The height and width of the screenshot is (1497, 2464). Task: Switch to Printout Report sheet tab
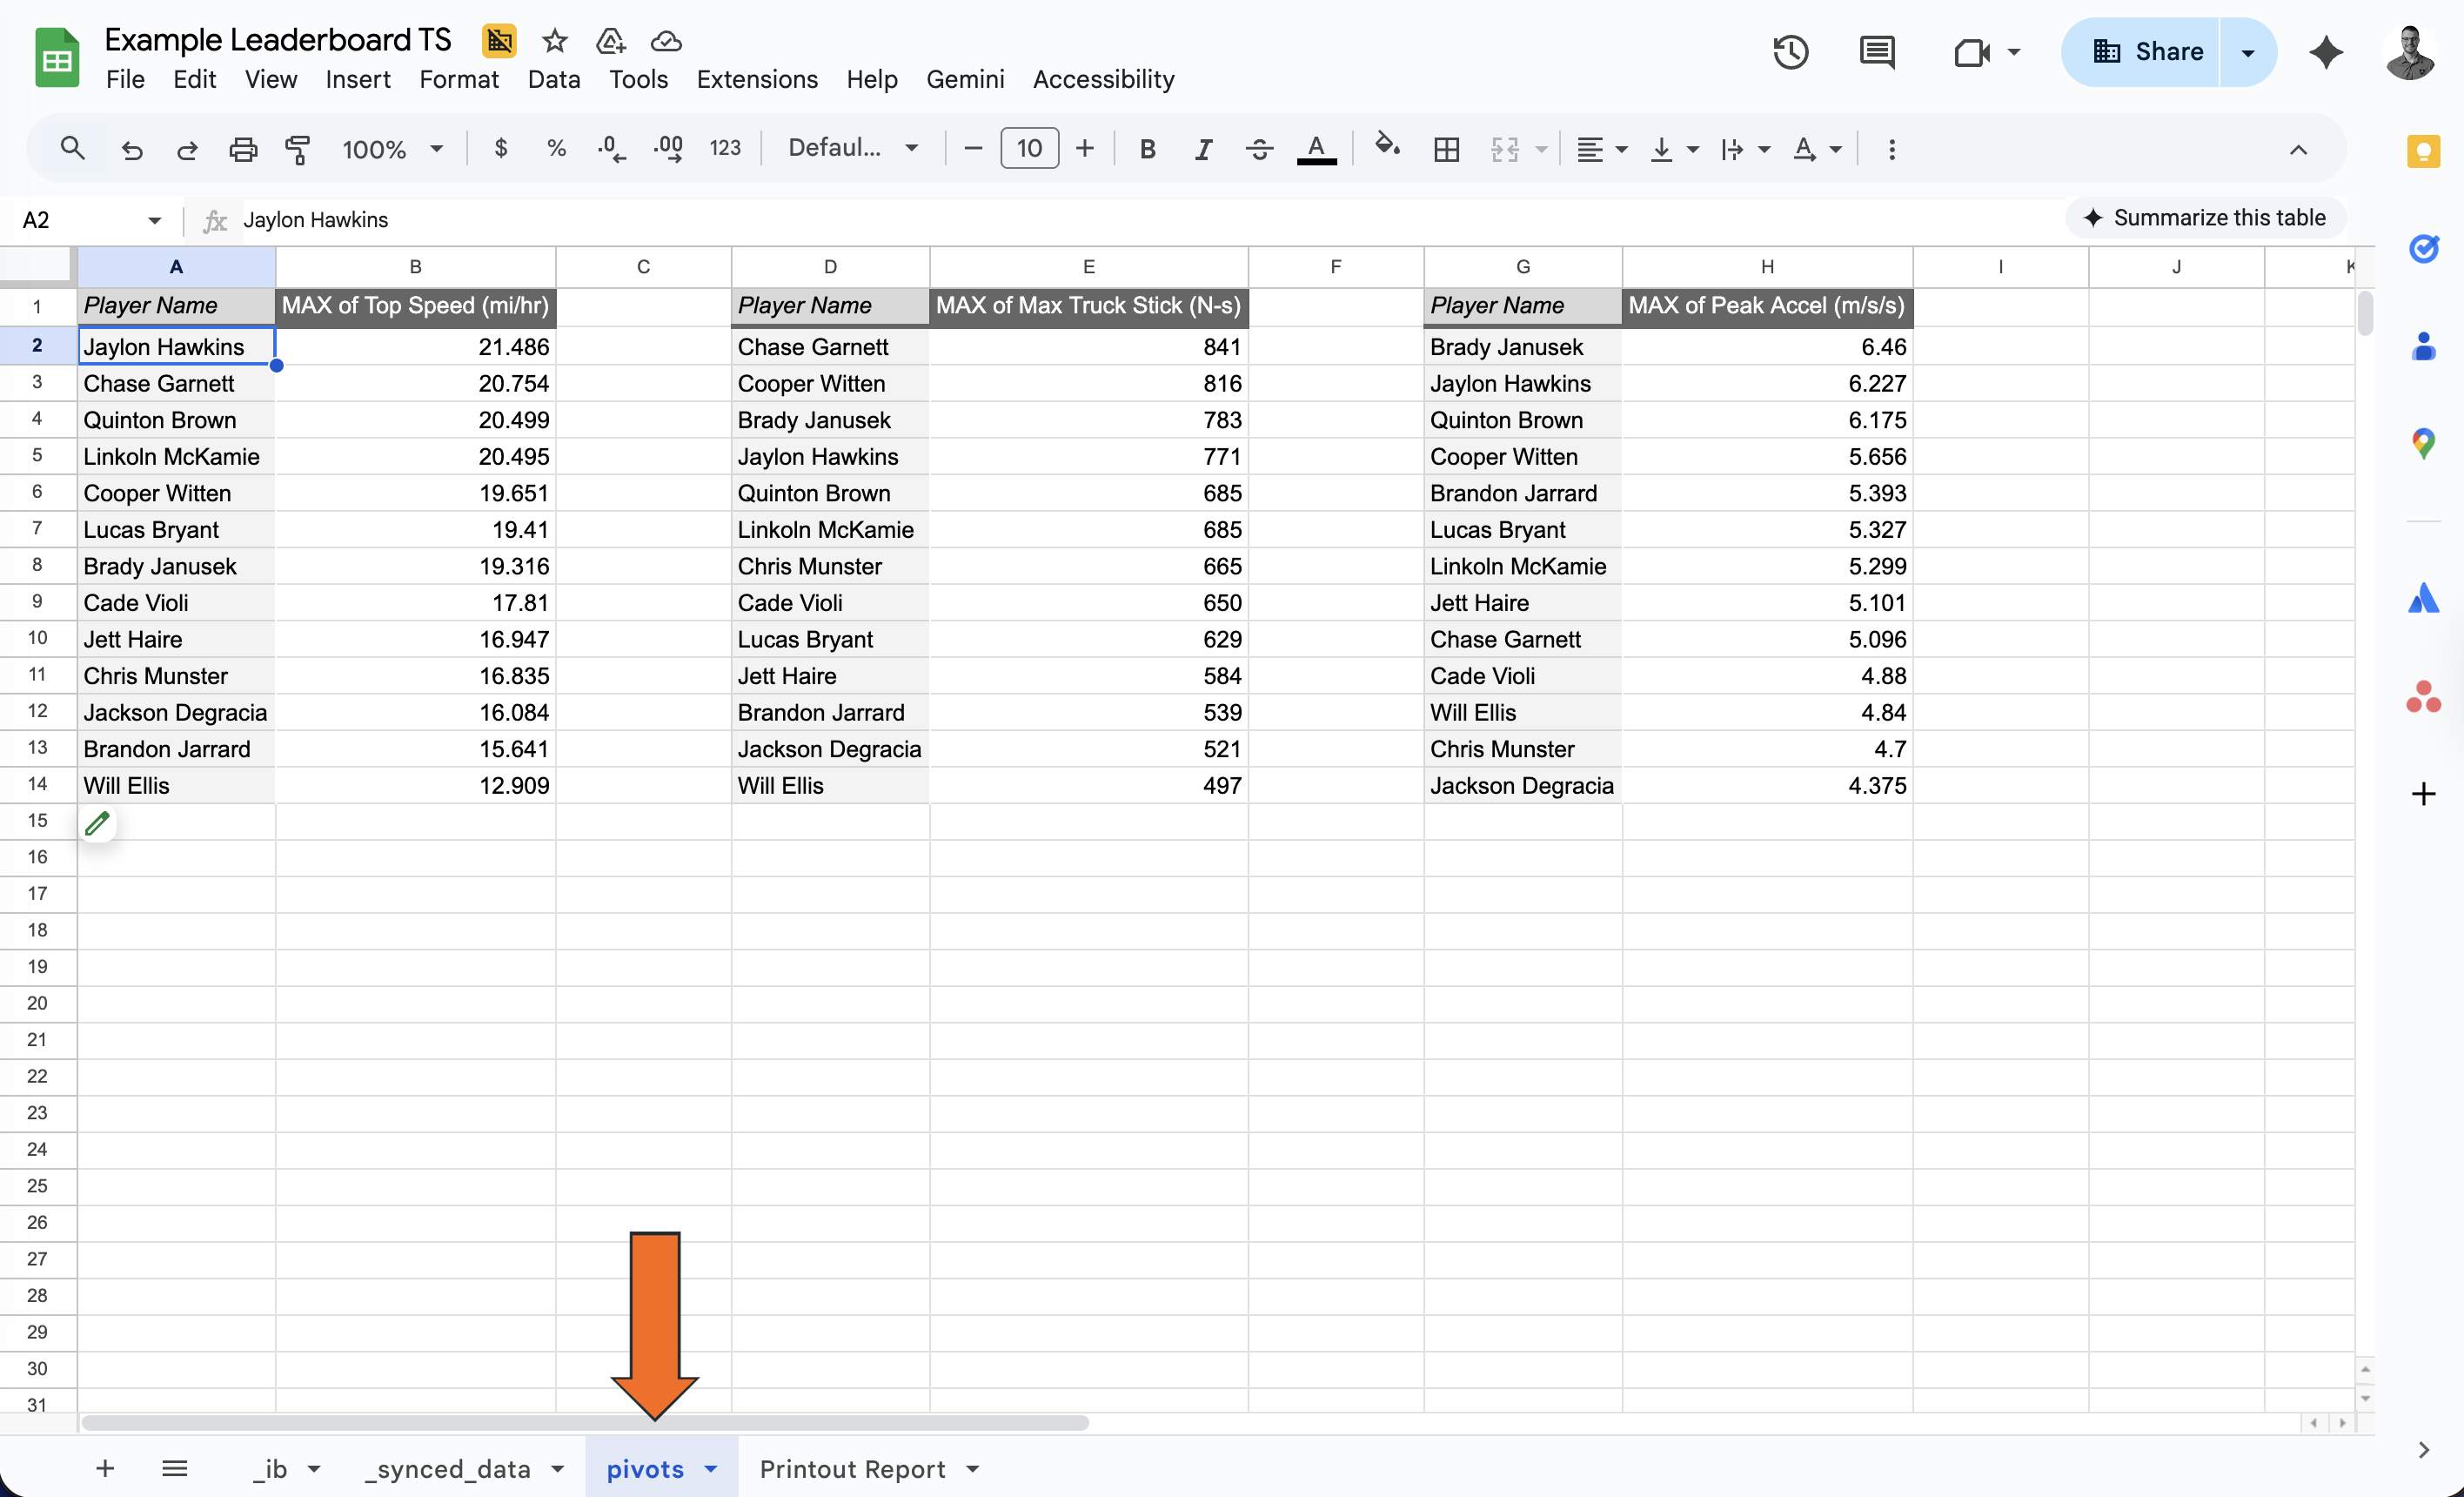pyautogui.click(x=852, y=1469)
